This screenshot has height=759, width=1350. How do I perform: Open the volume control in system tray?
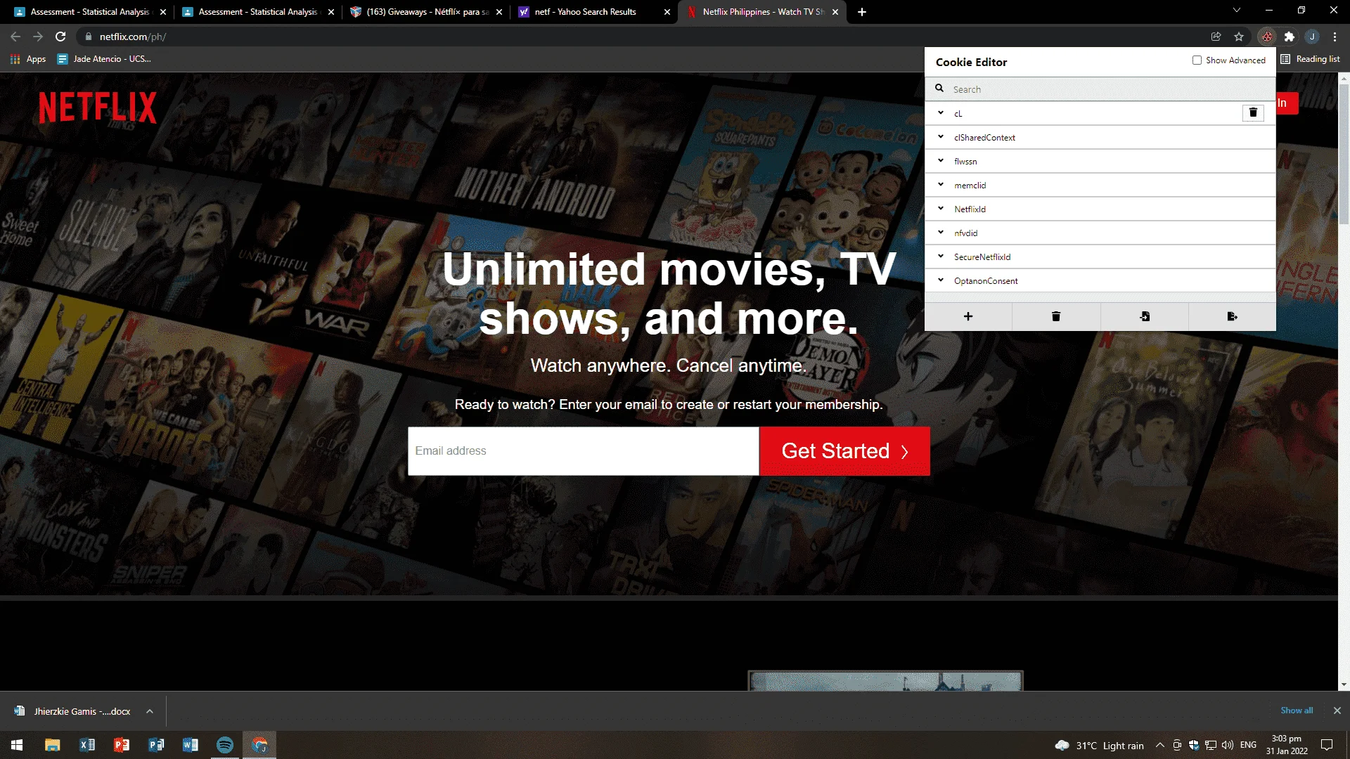pos(1228,745)
